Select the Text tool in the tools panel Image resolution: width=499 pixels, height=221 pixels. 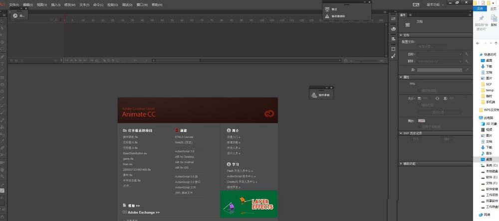tap(2, 64)
